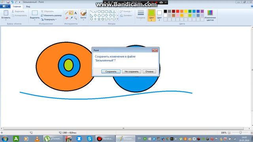This screenshot has height=142, width=253.
Task: Expand the shapes gallery more arrow
Action: [x=117, y=19]
